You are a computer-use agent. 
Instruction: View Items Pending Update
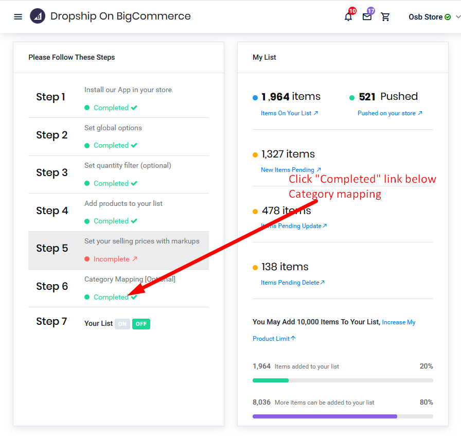click(x=294, y=226)
